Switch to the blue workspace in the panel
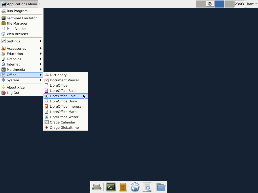 pos(219,4)
